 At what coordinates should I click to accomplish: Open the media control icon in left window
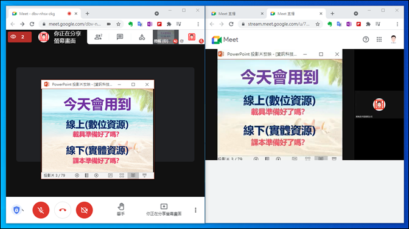(179, 24)
